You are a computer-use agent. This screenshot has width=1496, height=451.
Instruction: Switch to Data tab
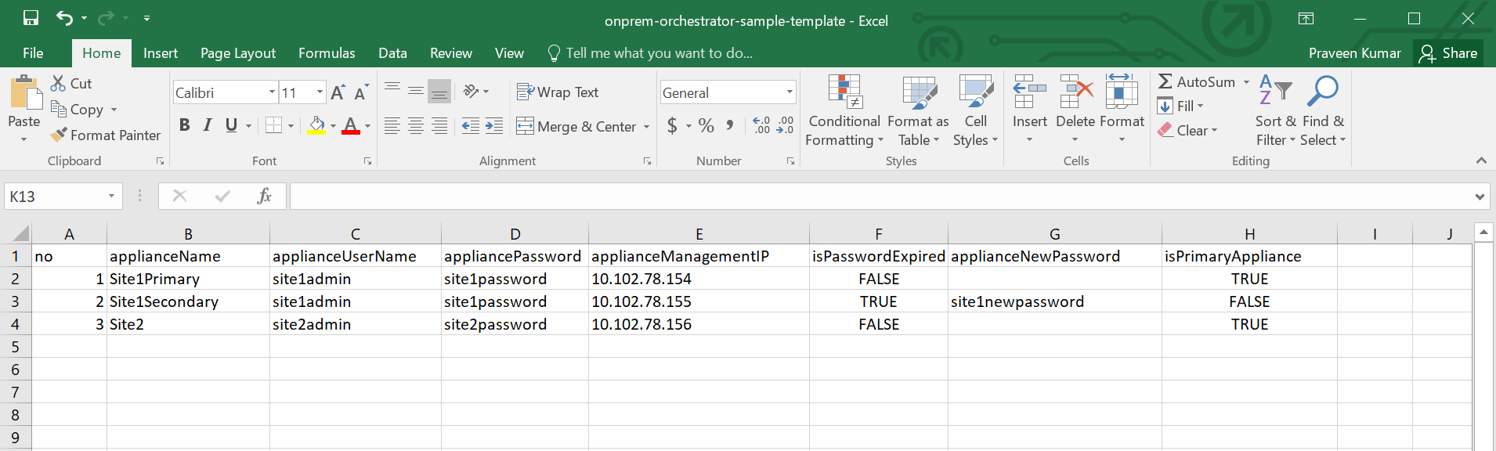pos(392,53)
